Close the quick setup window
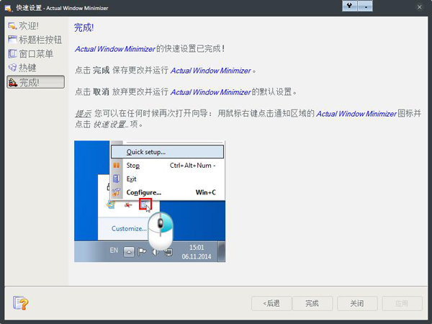The image size is (432, 324). point(419,7)
